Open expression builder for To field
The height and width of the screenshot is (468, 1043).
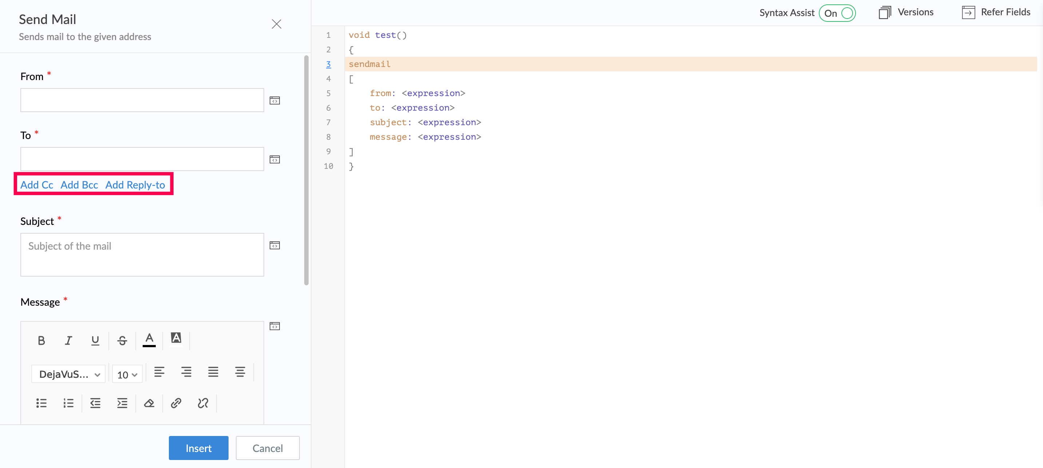pyautogui.click(x=275, y=159)
